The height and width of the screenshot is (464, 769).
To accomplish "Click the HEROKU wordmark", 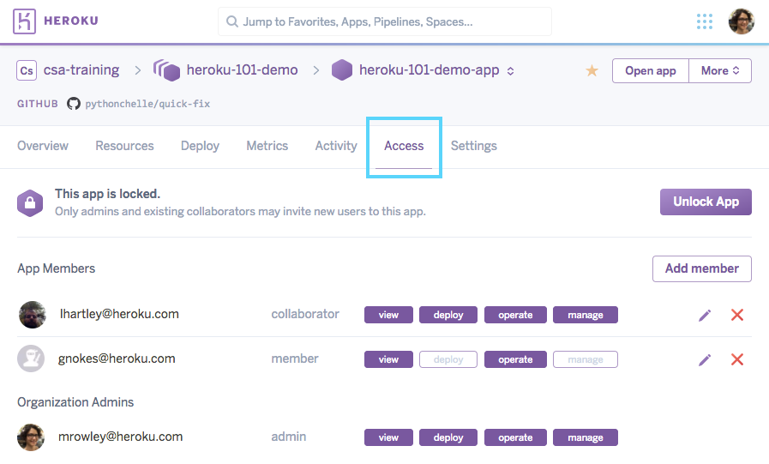I will (x=71, y=21).
